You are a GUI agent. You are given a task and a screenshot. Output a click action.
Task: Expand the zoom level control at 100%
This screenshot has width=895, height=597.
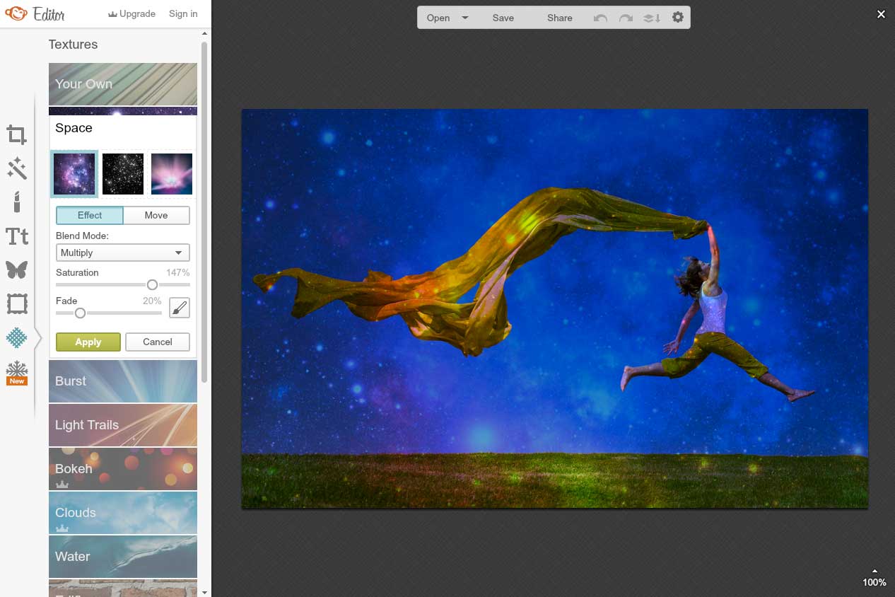click(874, 578)
